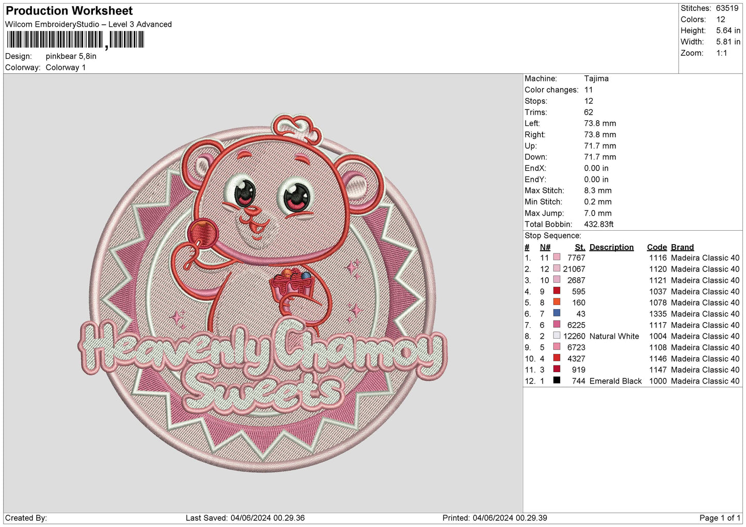Select the 1146 red color swatch
The image size is (746, 527).
click(x=557, y=358)
